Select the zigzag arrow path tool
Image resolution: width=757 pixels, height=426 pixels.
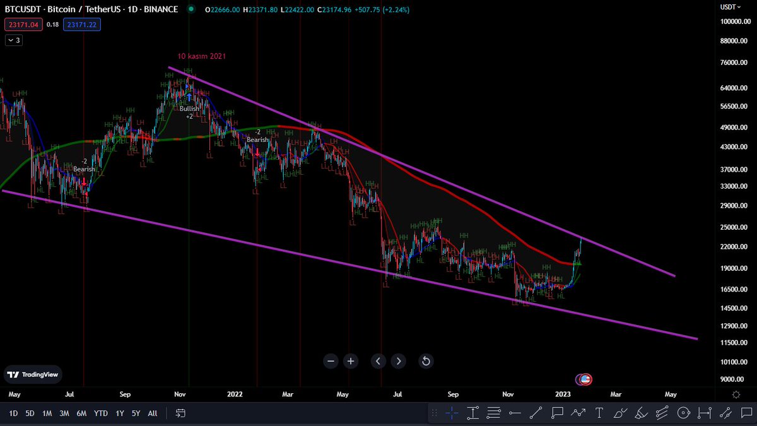578,413
